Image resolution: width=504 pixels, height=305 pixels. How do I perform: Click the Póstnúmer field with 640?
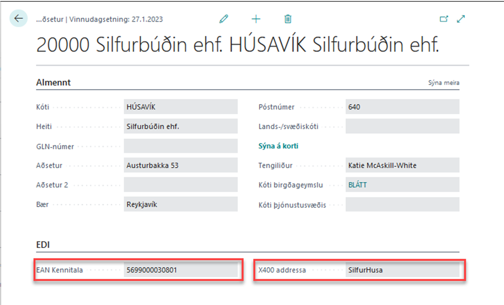click(x=402, y=107)
